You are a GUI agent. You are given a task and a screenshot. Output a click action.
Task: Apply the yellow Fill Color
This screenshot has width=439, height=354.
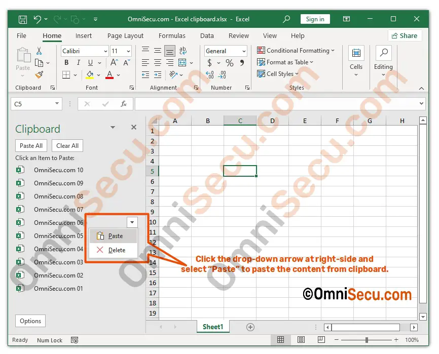coord(90,74)
